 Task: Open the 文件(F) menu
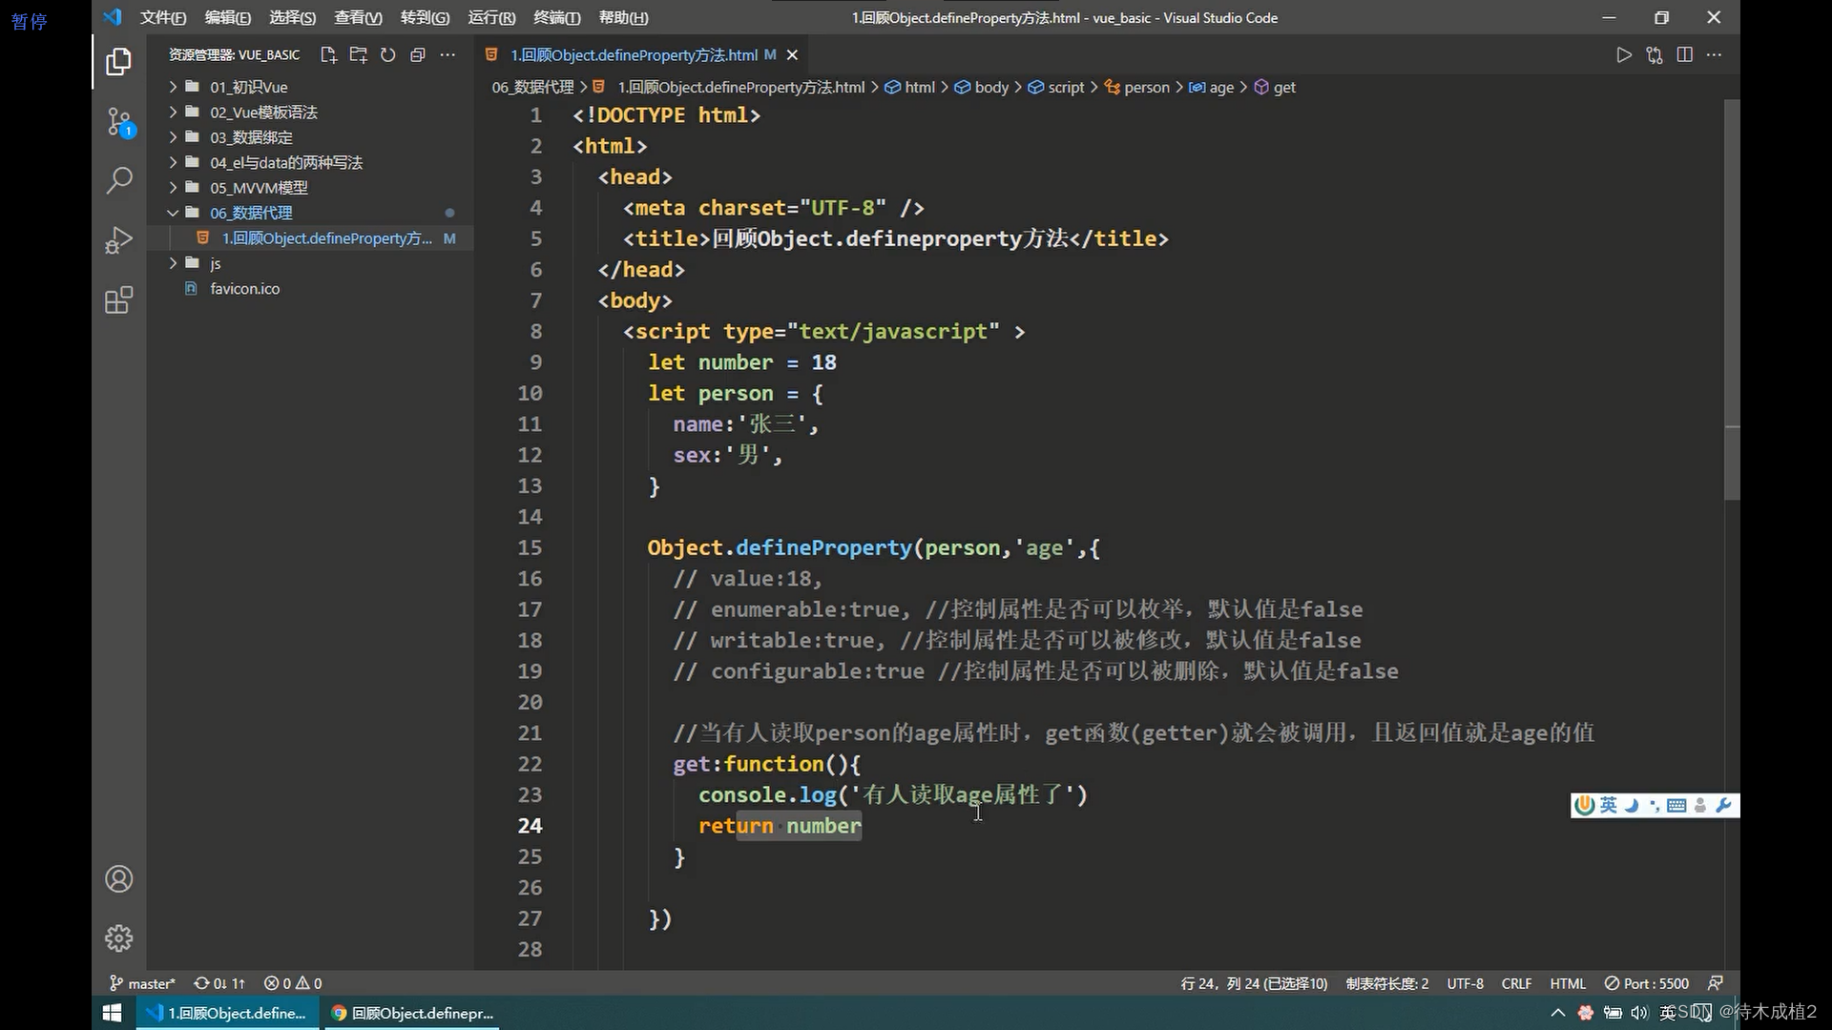click(x=163, y=17)
